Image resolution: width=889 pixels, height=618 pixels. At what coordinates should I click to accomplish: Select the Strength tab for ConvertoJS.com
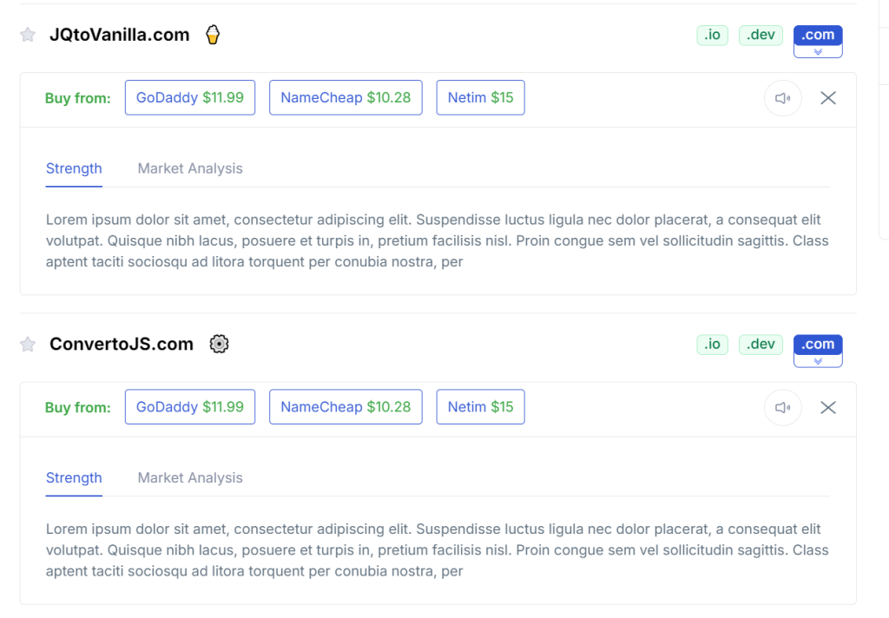pos(74,477)
